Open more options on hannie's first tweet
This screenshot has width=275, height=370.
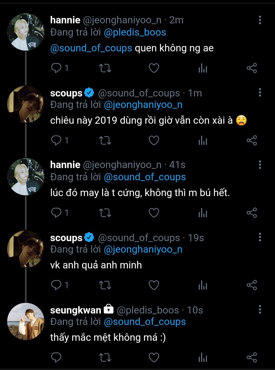[x=260, y=20]
